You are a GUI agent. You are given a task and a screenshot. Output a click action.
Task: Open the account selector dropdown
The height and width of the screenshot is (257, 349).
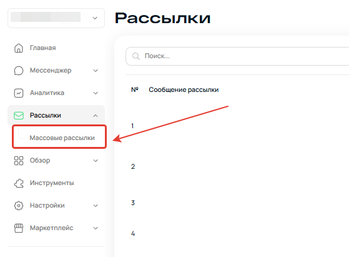[x=56, y=18]
